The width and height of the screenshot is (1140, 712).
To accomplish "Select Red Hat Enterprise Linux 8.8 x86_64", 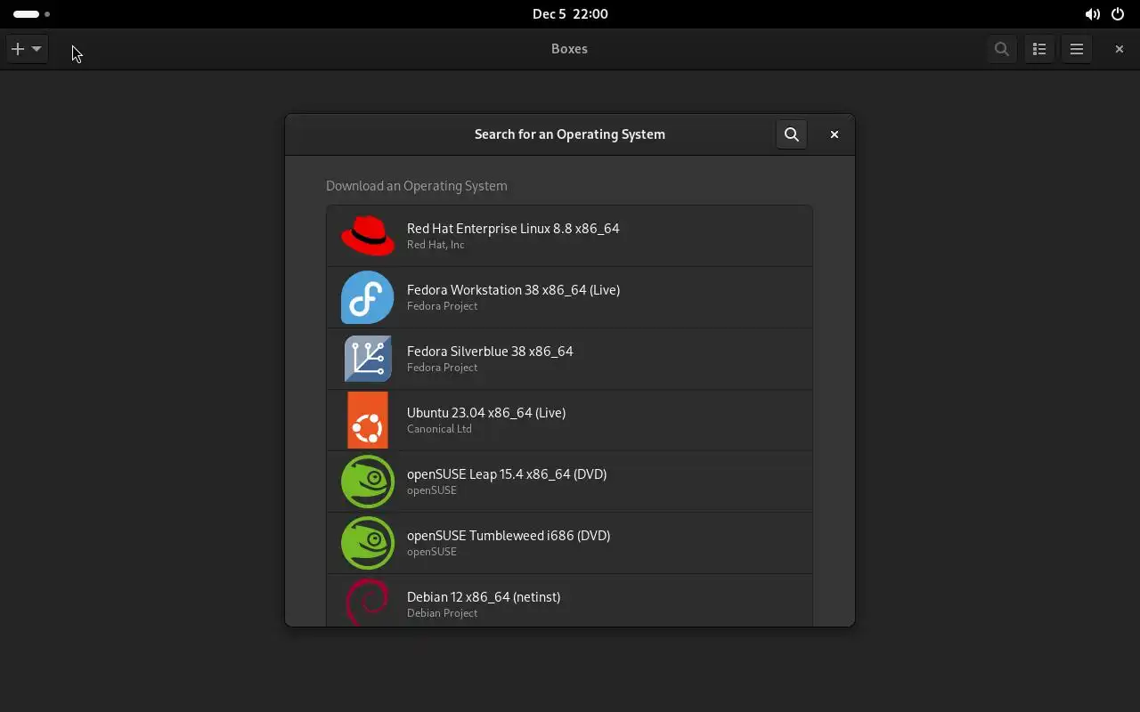I will (569, 236).
